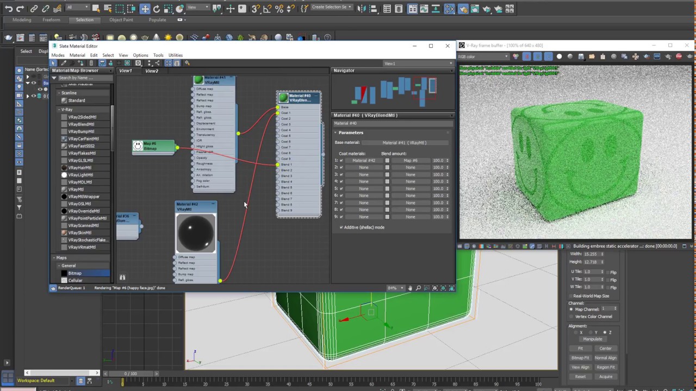Select Vertex Color Channel radio button
The width and height of the screenshot is (696, 391).
tap(571, 317)
